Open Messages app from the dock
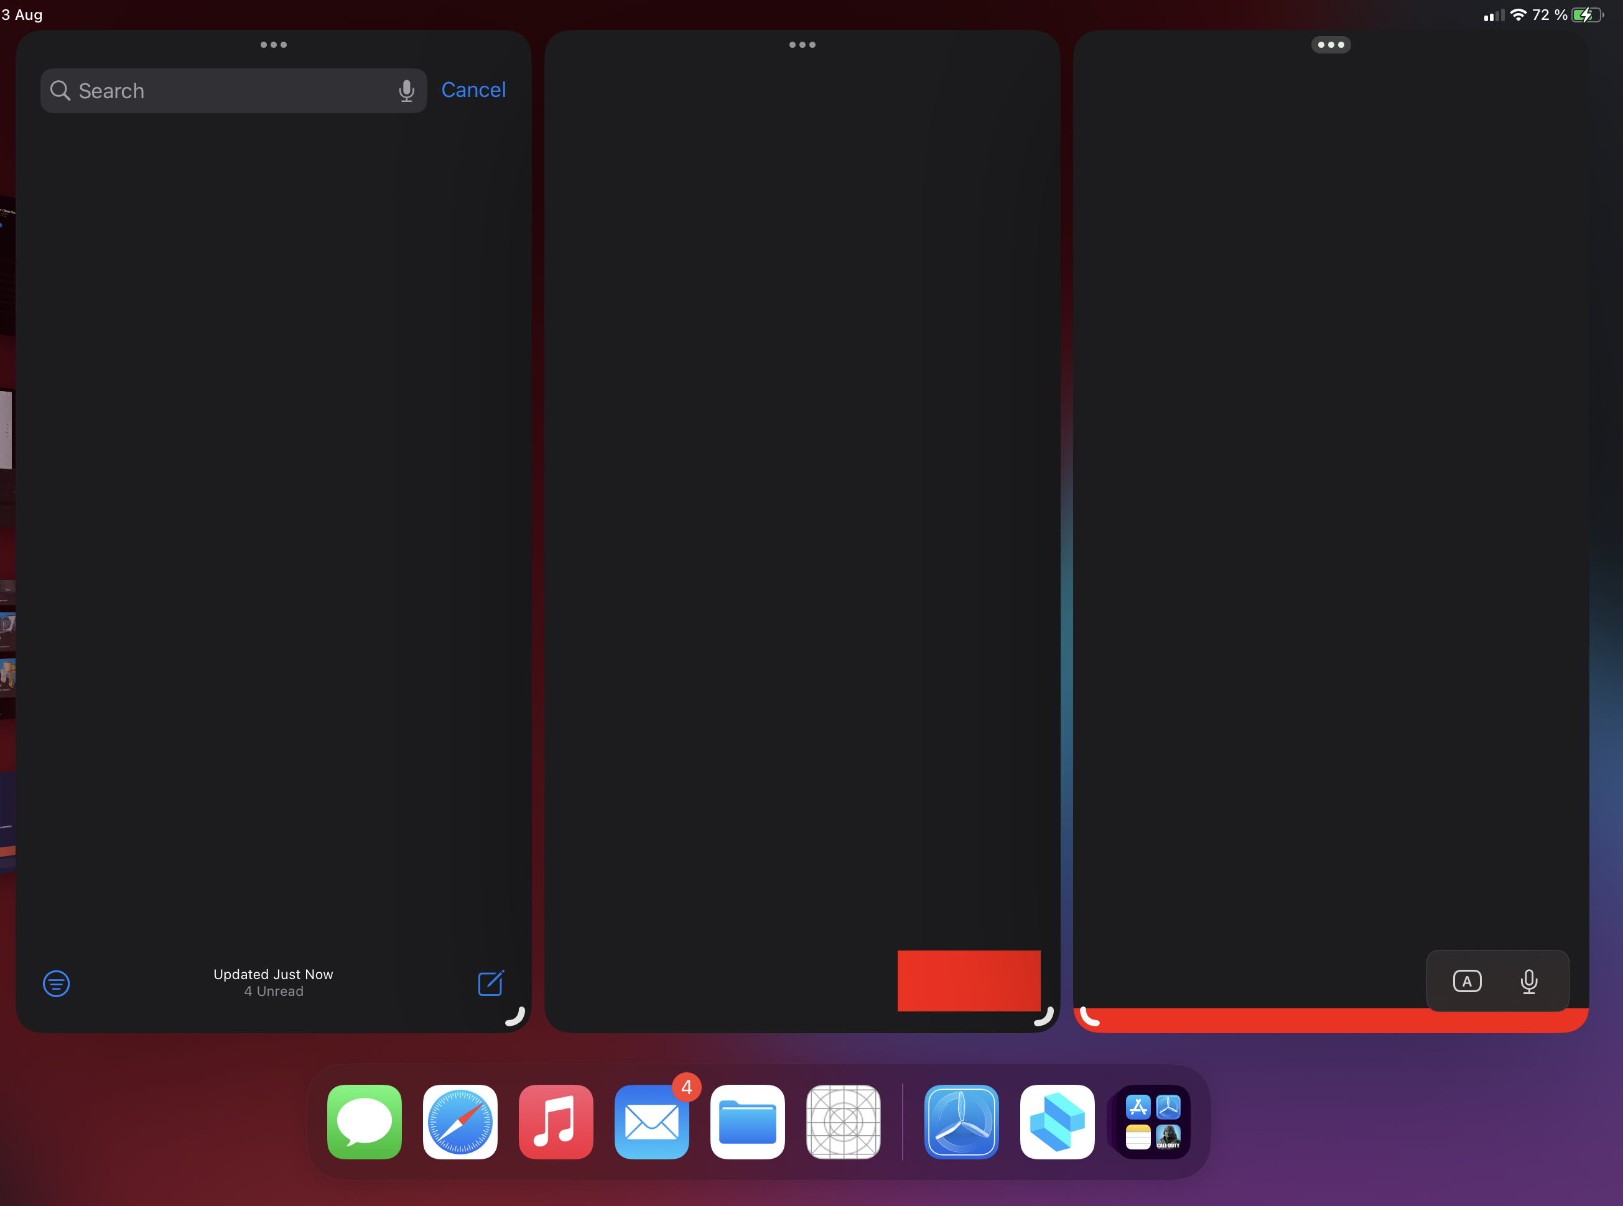Image resolution: width=1623 pixels, height=1206 pixels. pyautogui.click(x=365, y=1122)
